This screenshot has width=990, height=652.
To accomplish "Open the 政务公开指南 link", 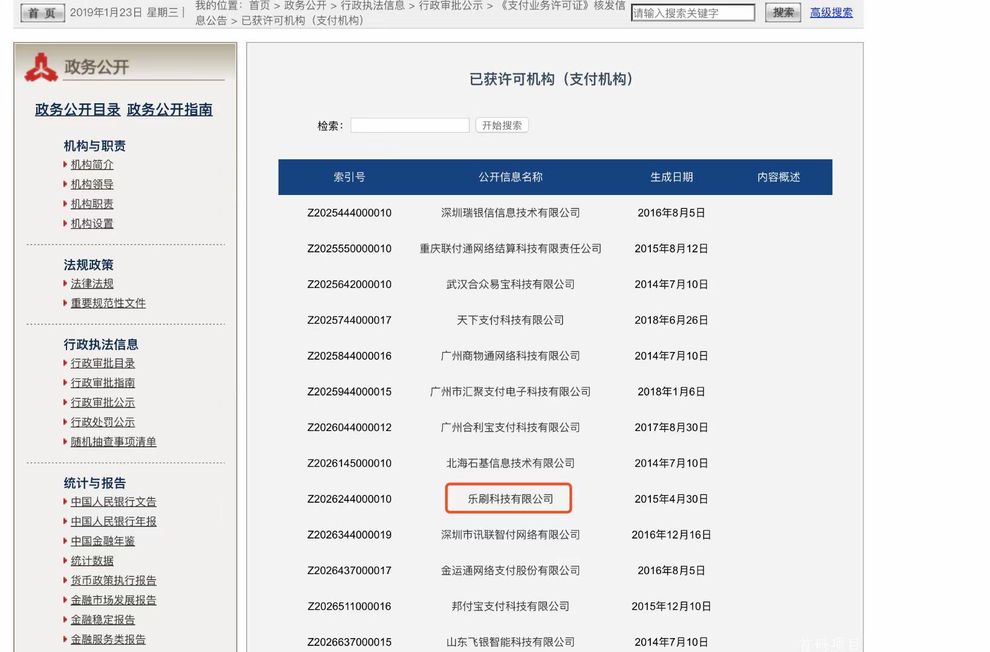I will [169, 110].
